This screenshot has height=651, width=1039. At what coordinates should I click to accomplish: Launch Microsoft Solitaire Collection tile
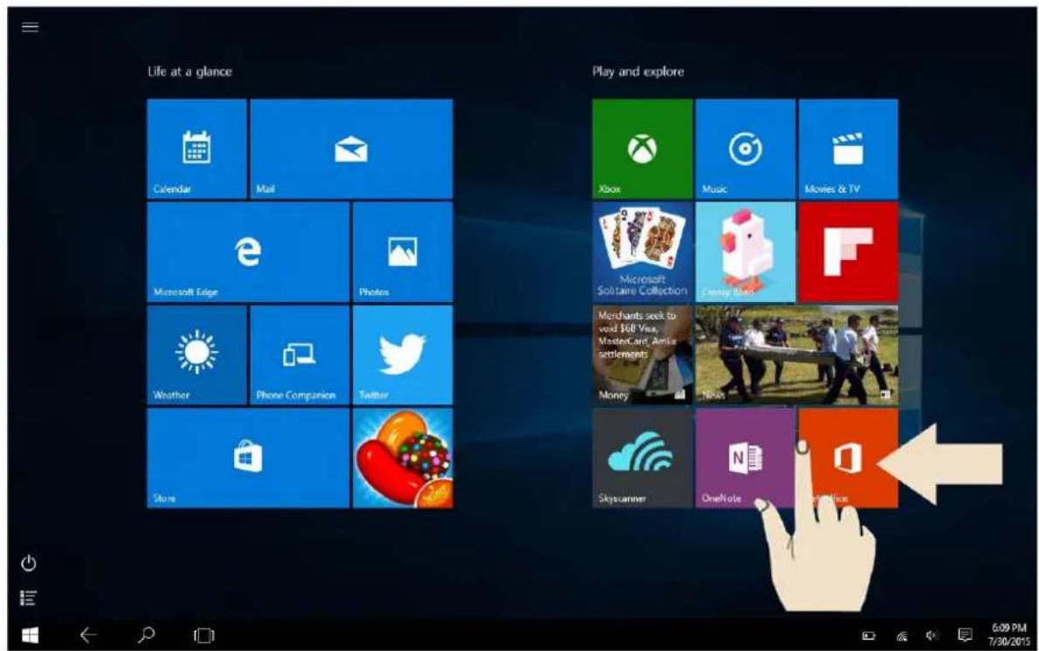(x=642, y=252)
